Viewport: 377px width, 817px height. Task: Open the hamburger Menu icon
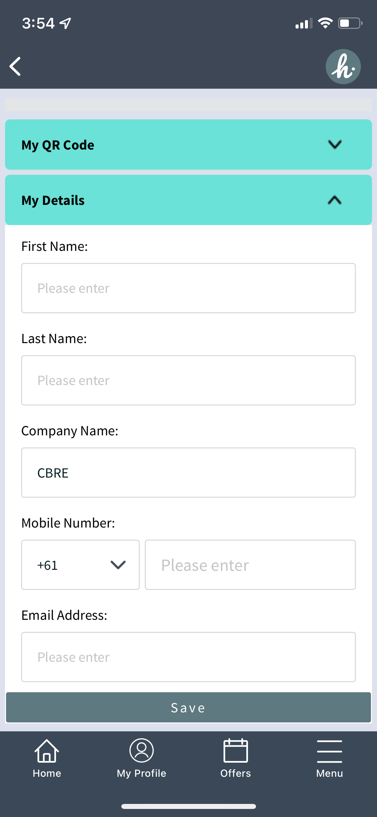(329, 751)
